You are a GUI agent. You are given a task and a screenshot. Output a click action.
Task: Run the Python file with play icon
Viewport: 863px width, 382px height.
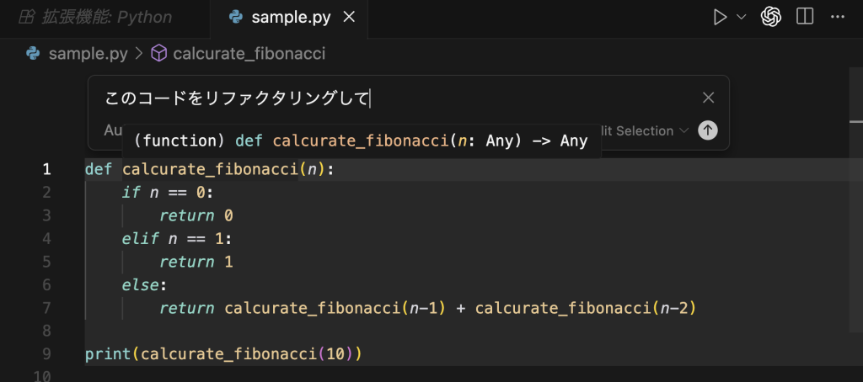(x=719, y=17)
